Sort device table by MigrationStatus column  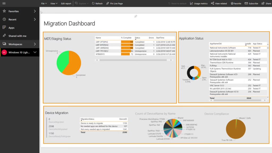[87, 119]
